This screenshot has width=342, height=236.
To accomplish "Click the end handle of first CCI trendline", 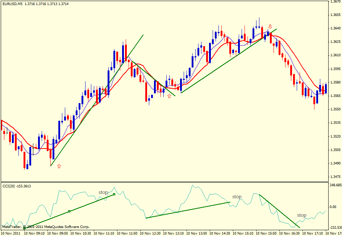I will 114,195.
